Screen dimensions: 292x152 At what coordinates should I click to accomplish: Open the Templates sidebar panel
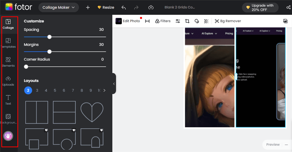(x=8, y=43)
